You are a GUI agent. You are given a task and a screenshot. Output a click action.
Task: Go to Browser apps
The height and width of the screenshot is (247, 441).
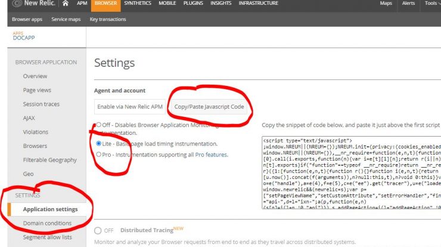coord(27,20)
